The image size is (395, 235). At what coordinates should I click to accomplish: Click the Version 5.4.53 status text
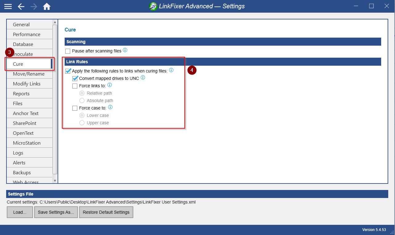pos(374,230)
